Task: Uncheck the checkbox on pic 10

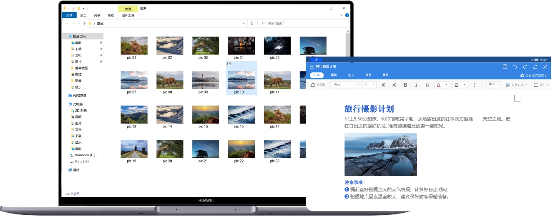Action: coord(229,63)
